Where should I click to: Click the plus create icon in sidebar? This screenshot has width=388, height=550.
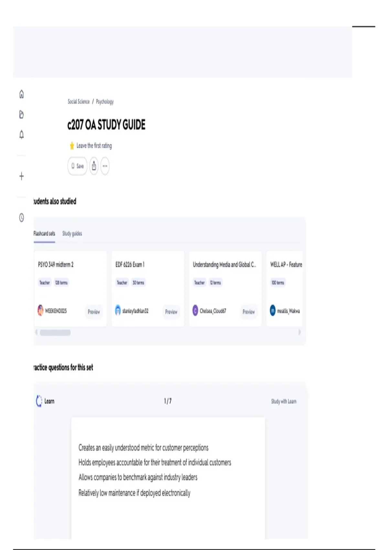(x=21, y=176)
